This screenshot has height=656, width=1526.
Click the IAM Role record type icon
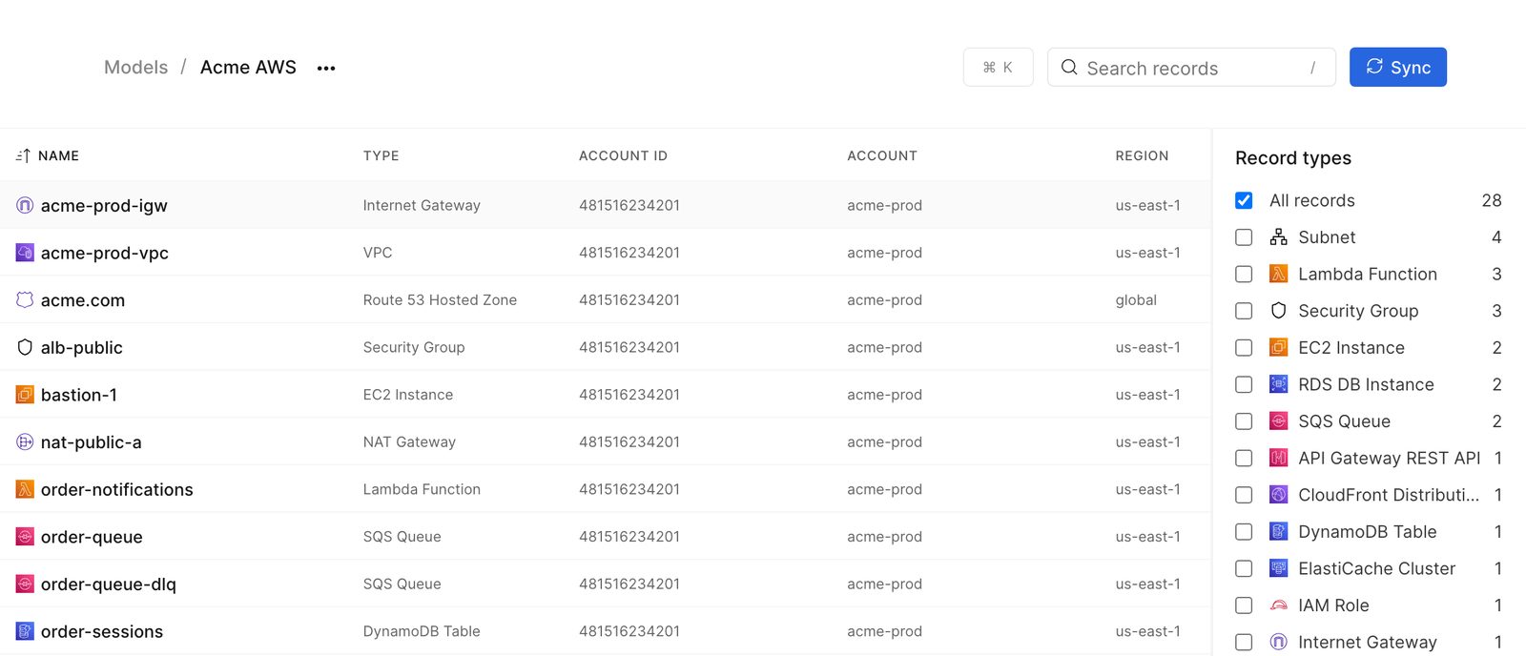1279,605
